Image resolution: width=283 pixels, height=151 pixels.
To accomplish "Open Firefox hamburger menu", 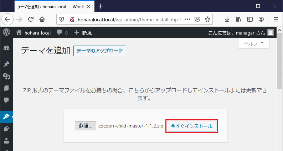I will pos(276,19).
